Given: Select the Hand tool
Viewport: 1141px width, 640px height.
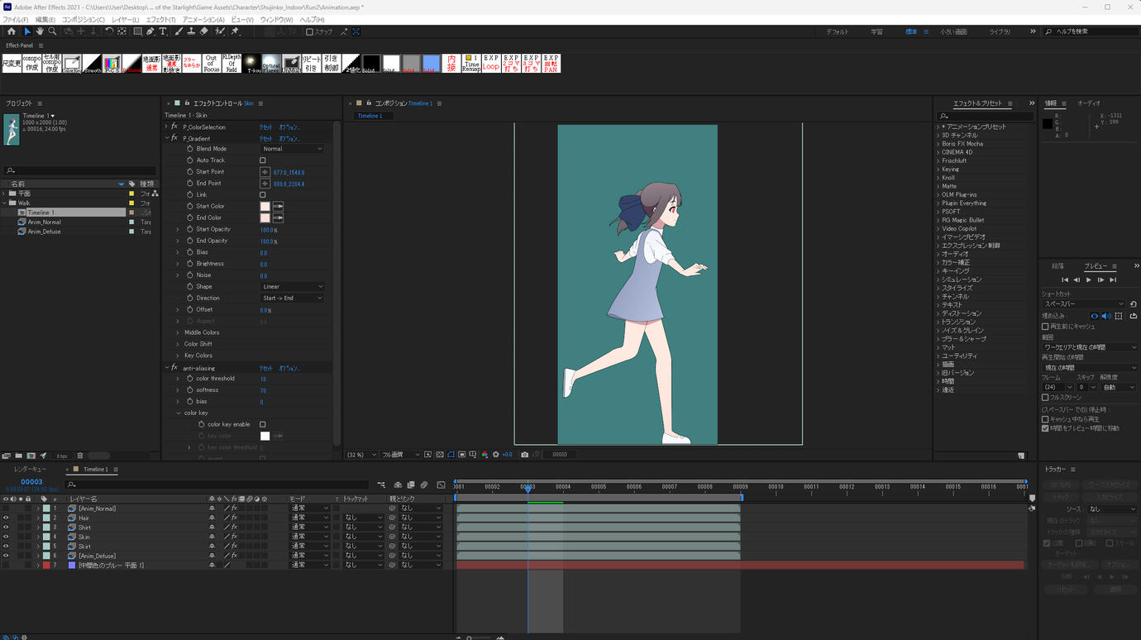Looking at the screenshot, I should click(x=39, y=31).
